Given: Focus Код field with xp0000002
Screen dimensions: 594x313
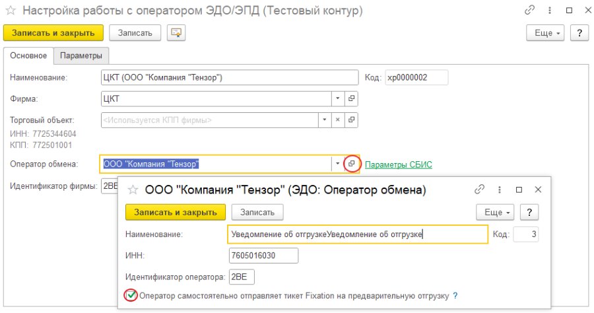Looking at the screenshot, I should 416,77.
